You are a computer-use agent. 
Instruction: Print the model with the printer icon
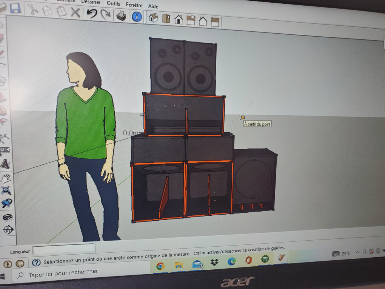pyautogui.click(x=121, y=15)
